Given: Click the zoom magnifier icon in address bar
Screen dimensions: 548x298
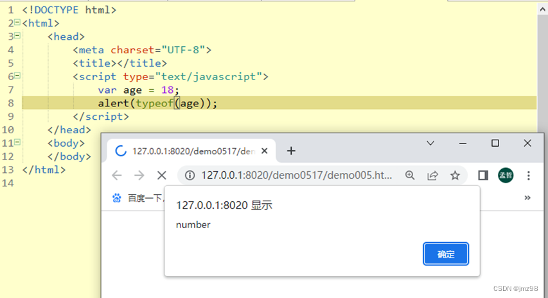Looking at the screenshot, I should coord(410,176).
